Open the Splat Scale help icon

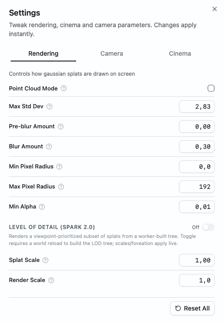coord(45,260)
